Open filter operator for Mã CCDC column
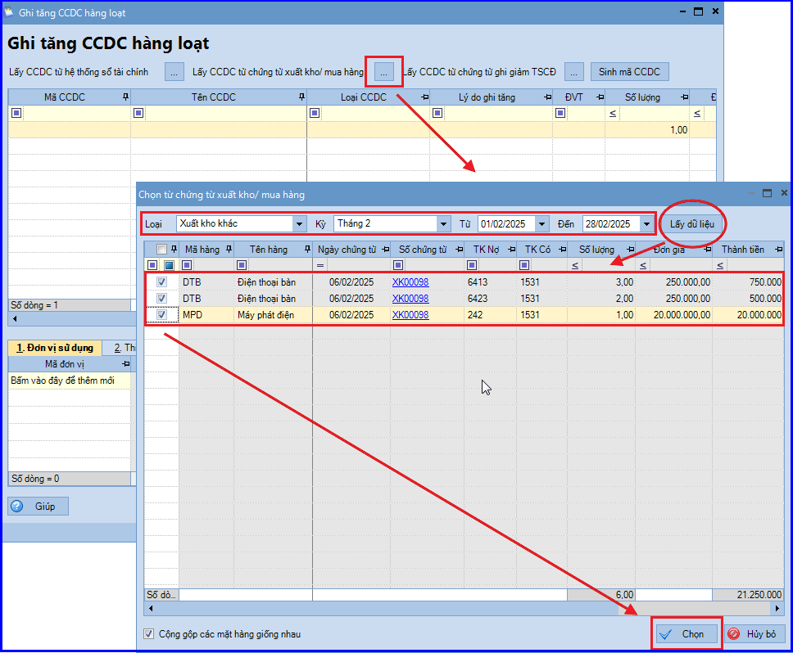Image resolution: width=793 pixels, height=653 pixels. pos(16,113)
